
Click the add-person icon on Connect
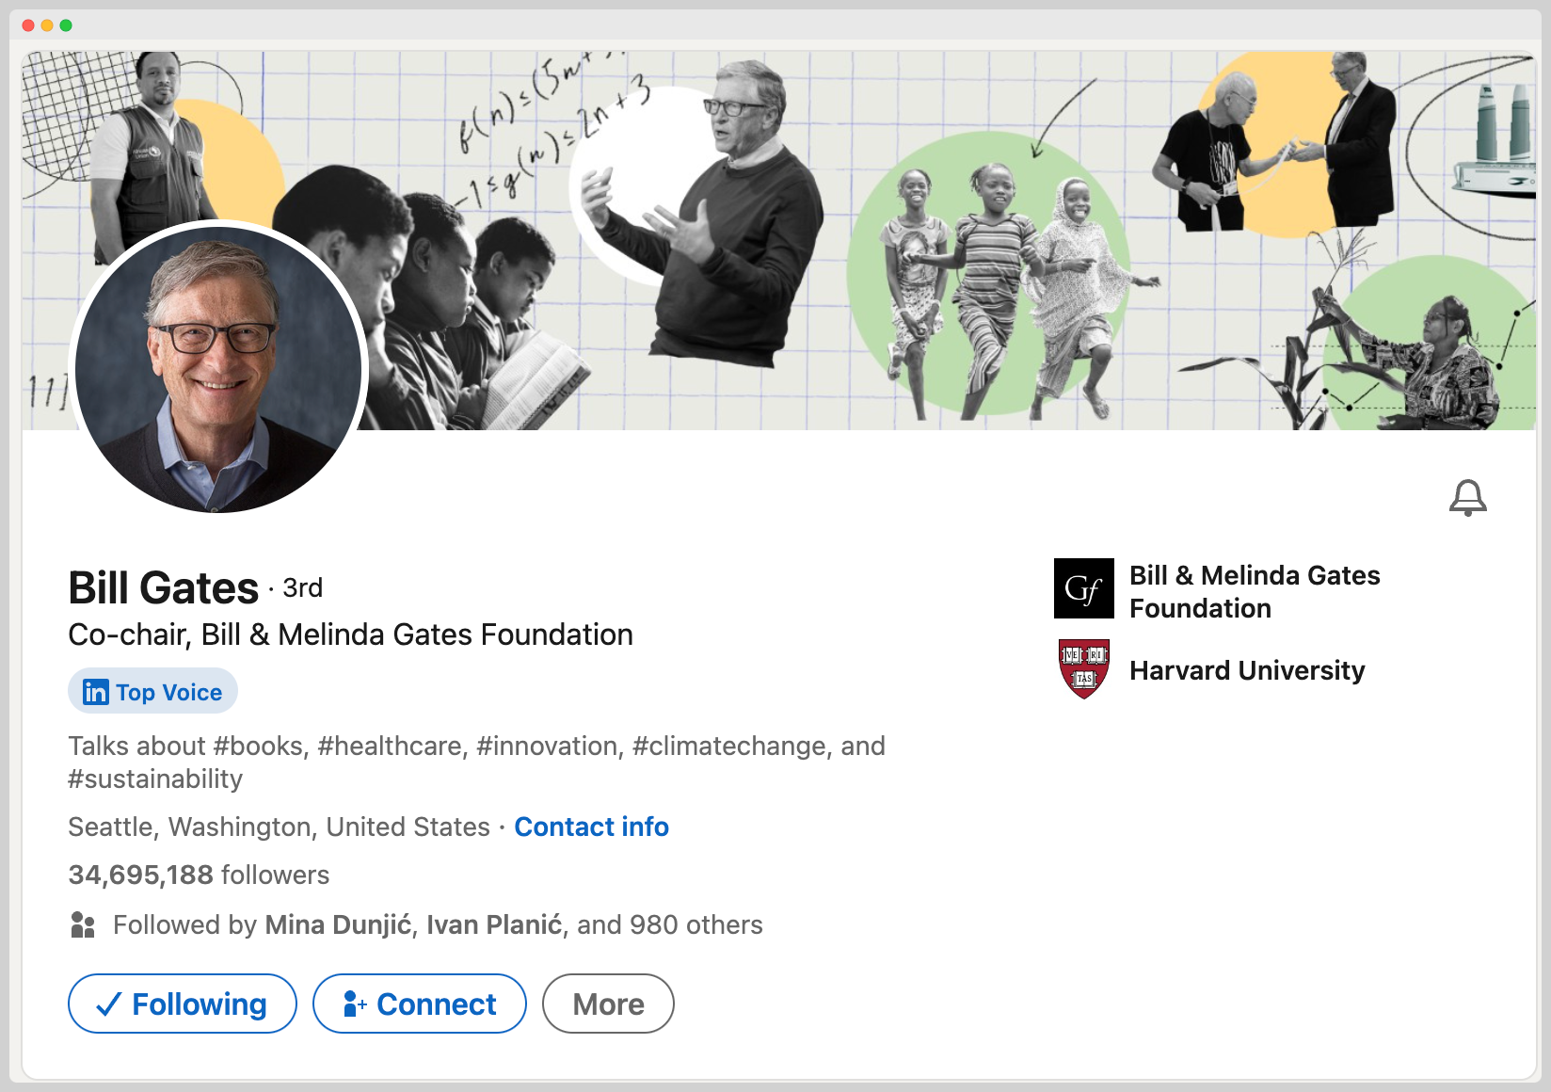click(x=355, y=1004)
